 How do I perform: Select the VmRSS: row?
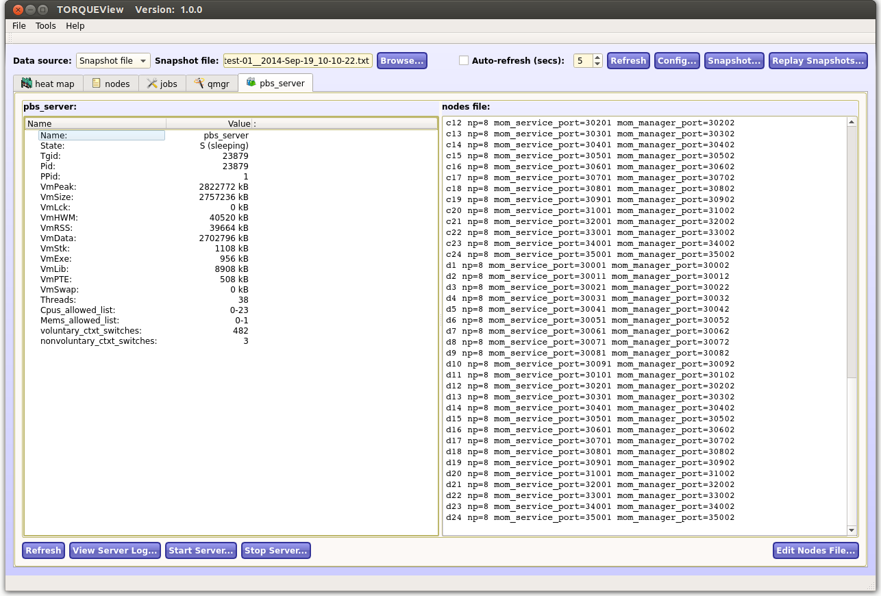tap(232, 228)
